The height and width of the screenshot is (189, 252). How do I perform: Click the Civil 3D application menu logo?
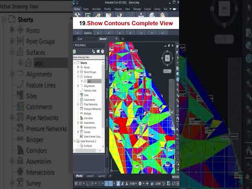click(74, 3)
